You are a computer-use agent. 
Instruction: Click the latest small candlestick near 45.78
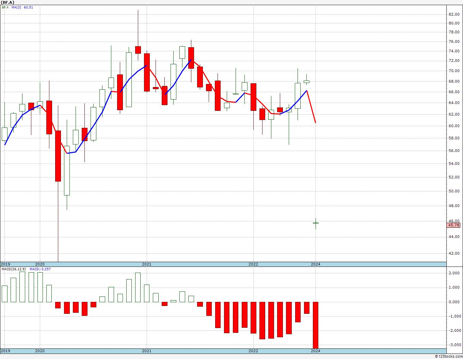[x=316, y=223]
